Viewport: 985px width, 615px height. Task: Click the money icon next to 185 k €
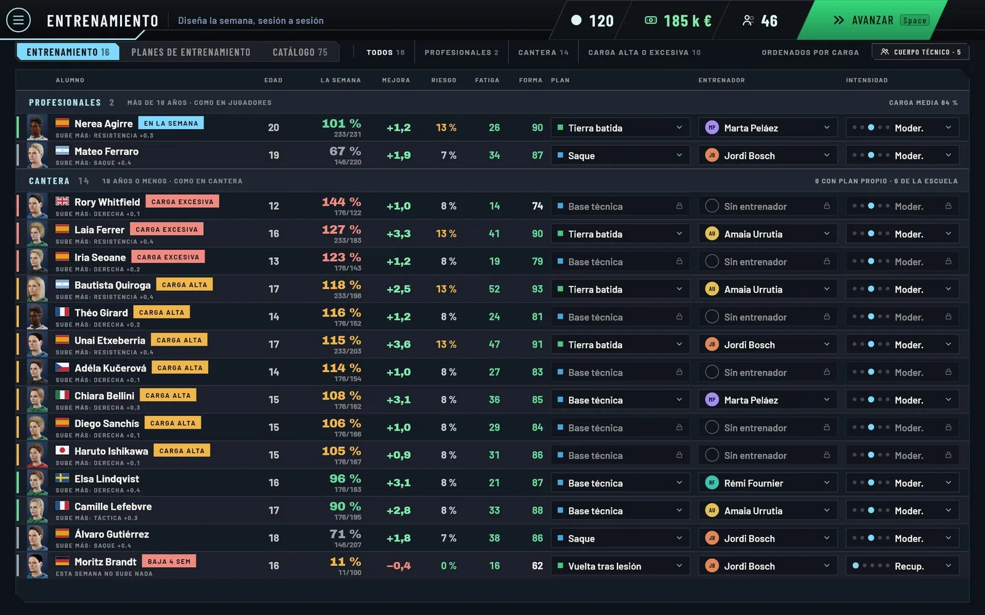(x=651, y=20)
